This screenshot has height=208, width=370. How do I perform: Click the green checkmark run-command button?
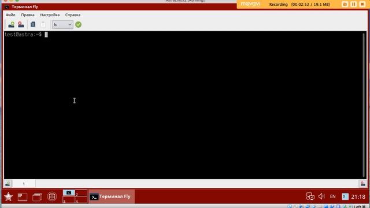pos(79,24)
